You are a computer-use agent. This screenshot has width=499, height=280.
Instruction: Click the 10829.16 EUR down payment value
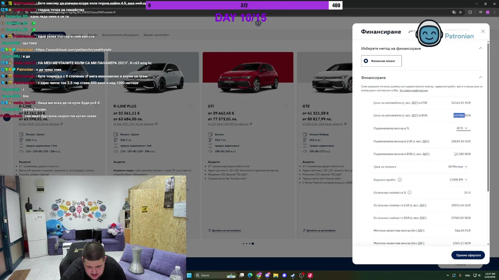461,141
